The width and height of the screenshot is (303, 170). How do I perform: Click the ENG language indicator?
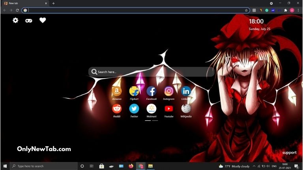274,166
